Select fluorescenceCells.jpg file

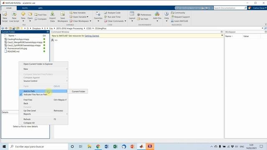pos(17,48)
